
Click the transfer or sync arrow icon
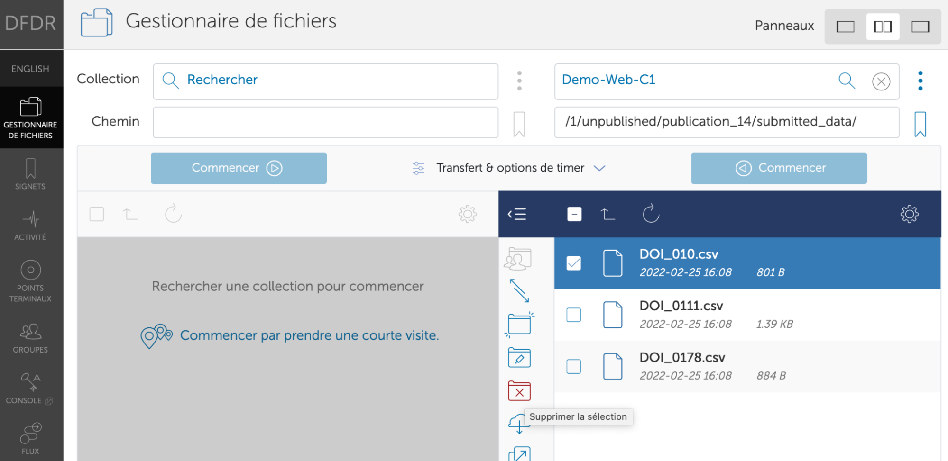tap(519, 290)
